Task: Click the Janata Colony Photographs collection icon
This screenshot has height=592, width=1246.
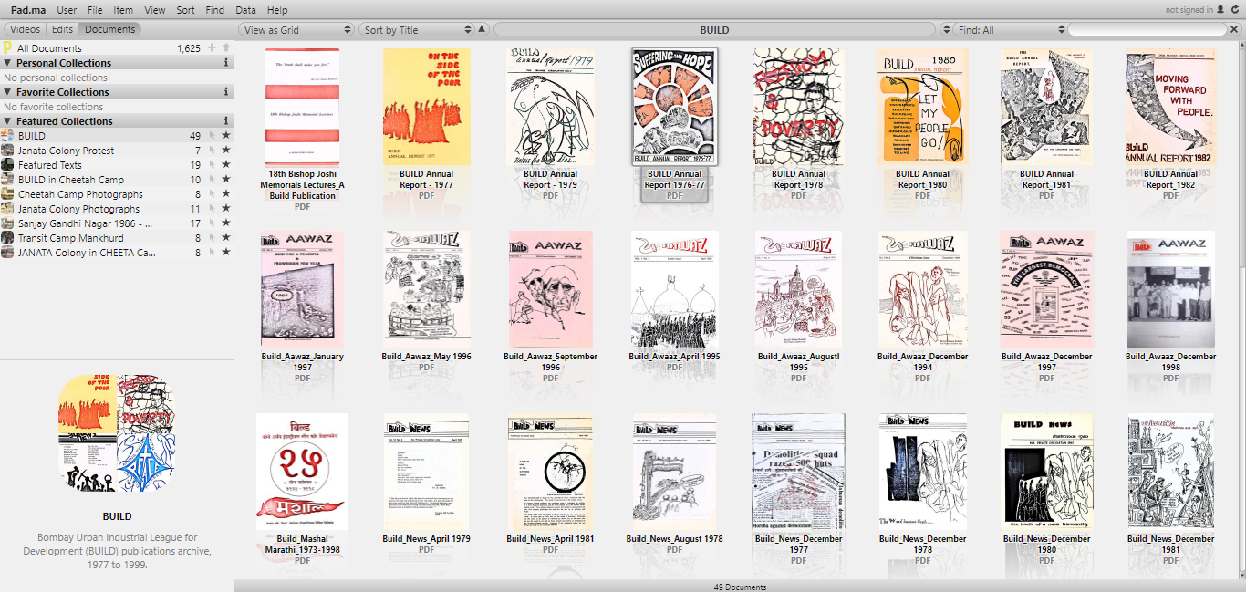Action: coord(7,209)
